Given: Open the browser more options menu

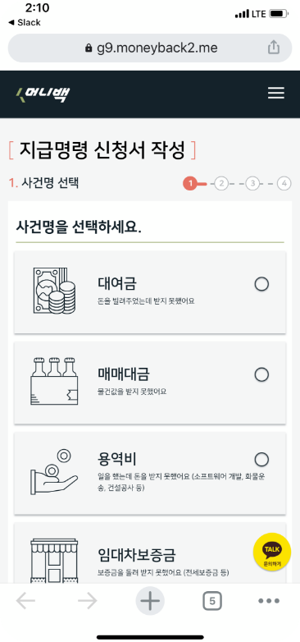Looking at the screenshot, I should (269, 601).
